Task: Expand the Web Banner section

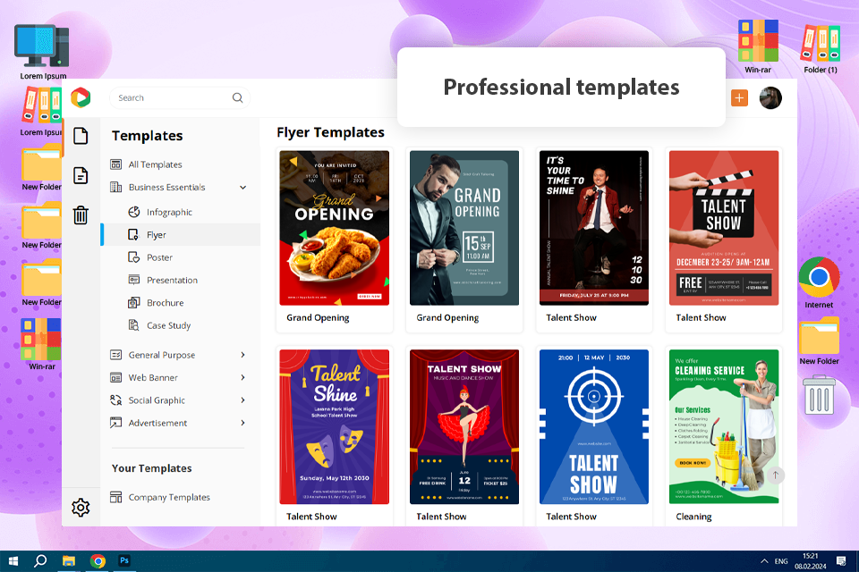Action: pyautogui.click(x=242, y=378)
